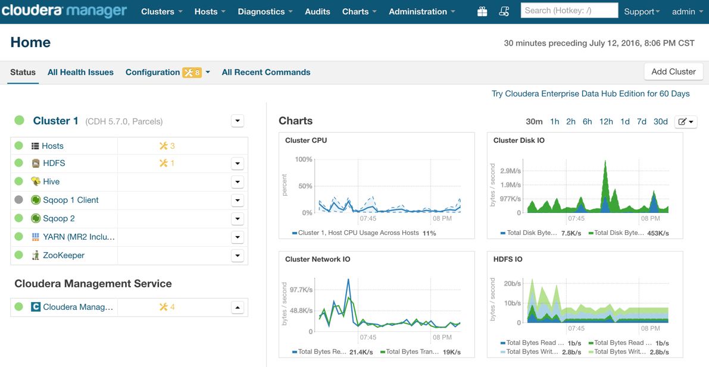Image resolution: width=709 pixels, height=367 pixels.
Task: Open the Cluster 1 actions dropdown
Action: (238, 121)
